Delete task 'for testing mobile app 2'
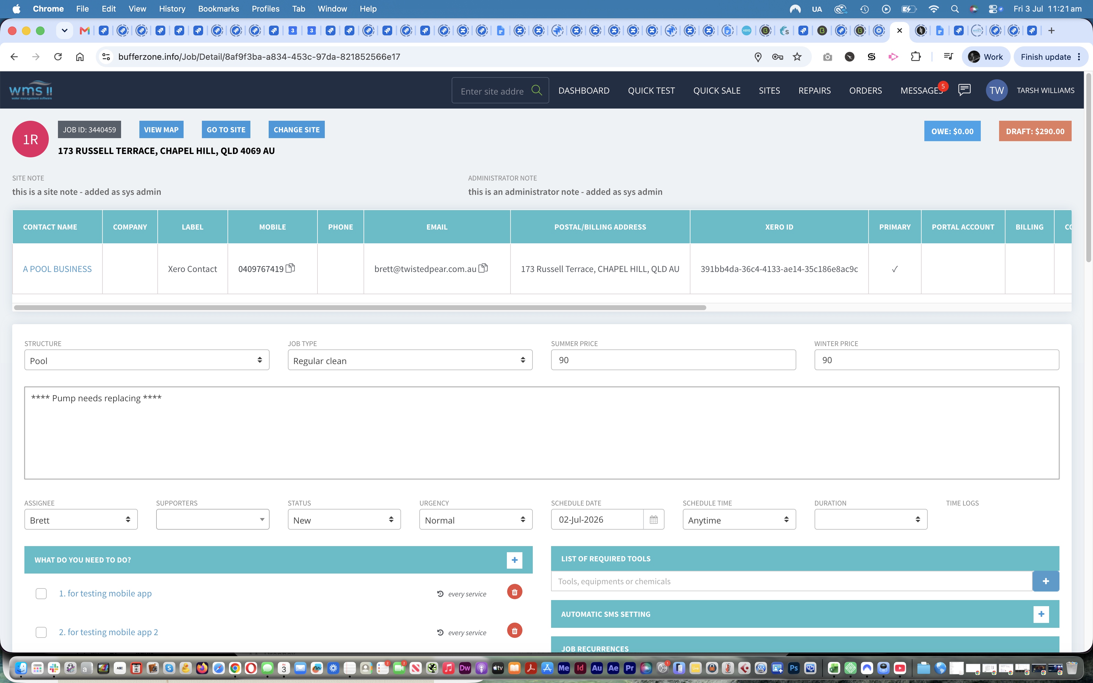 click(x=514, y=631)
